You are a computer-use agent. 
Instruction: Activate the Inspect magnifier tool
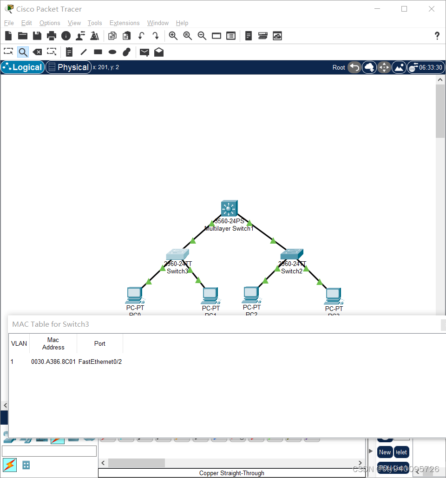[x=23, y=52]
